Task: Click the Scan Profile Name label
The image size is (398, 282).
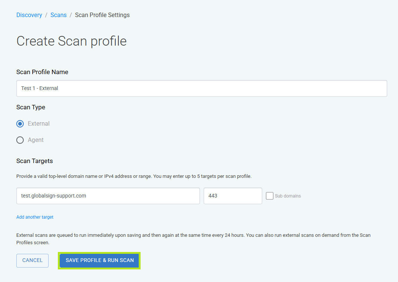Action: (x=42, y=72)
